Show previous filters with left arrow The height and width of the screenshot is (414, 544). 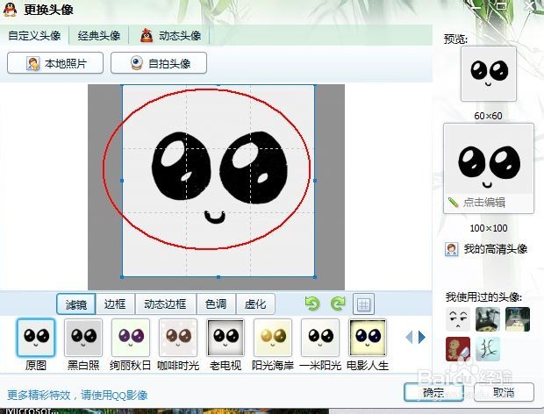pyautogui.click(x=409, y=337)
